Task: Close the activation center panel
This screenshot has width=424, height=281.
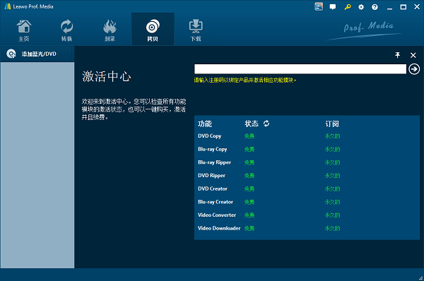Action: (x=413, y=55)
